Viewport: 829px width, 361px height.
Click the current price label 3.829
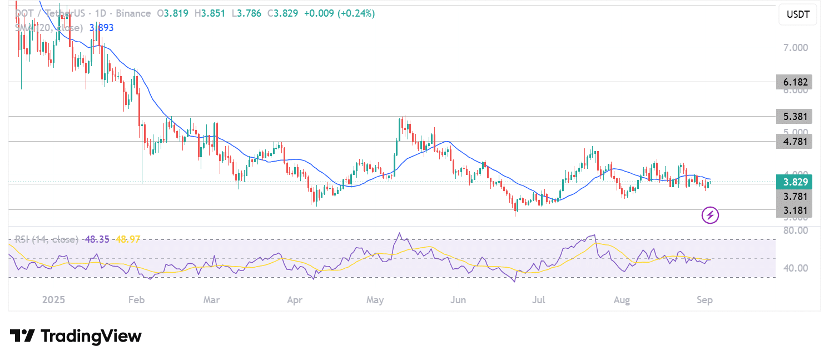(x=795, y=182)
